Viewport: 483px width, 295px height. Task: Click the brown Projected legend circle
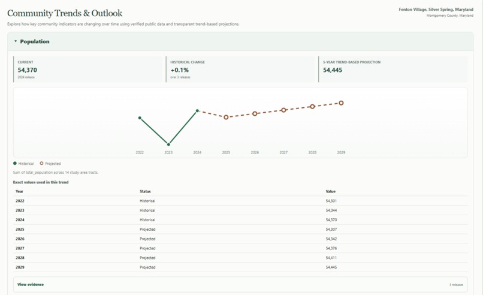point(41,163)
